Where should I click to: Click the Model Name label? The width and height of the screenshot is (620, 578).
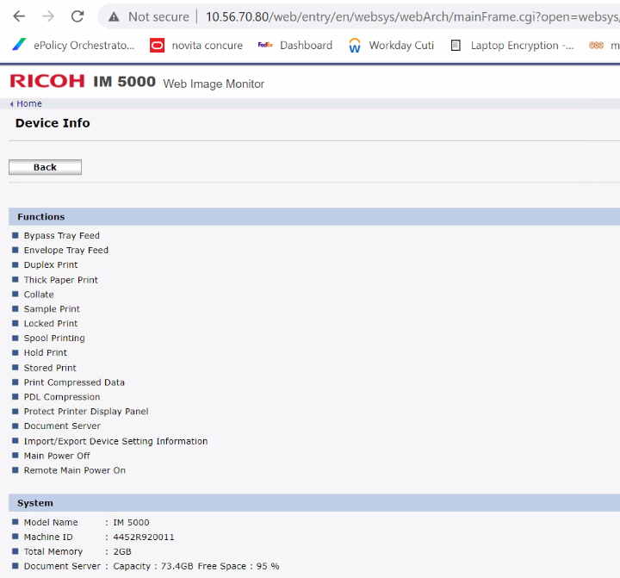51,522
